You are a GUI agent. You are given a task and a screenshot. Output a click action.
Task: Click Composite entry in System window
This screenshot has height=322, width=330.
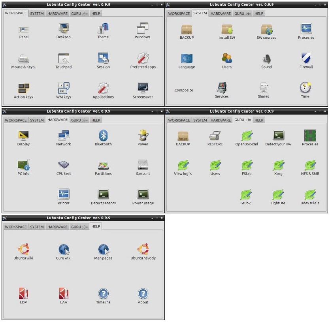click(184, 90)
